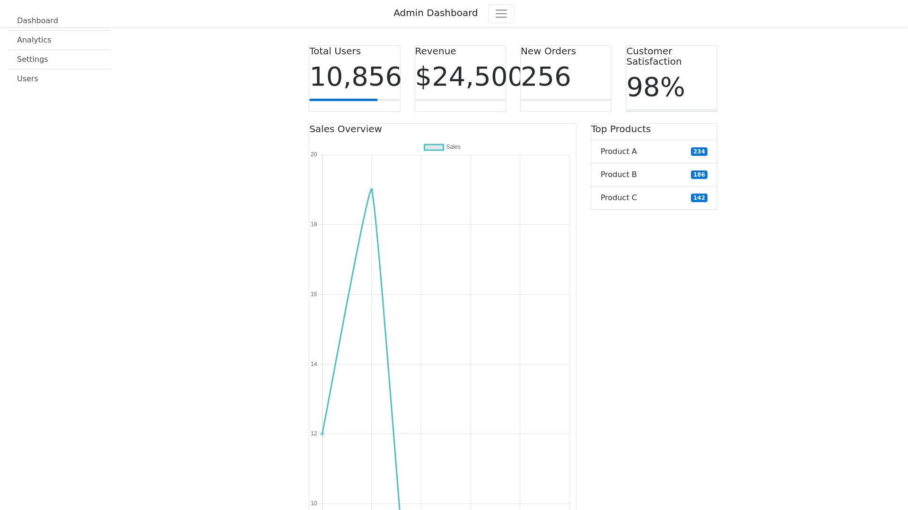Image resolution: width=908 pixels, height=510 pixels.
Task: Open the Users sidebar link
Action: (x=27, y=79)
